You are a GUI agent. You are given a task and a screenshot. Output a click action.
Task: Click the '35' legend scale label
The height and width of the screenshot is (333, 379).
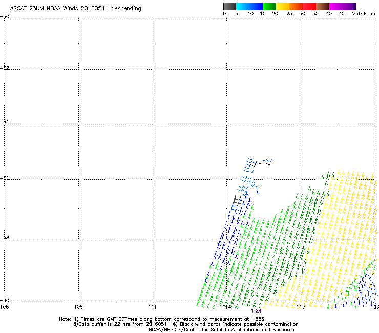pos(315,14)
